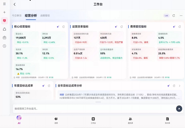Click the panel drag handle above the input
The height and width of the screenshot is (128, 185).
coord(98,102)
